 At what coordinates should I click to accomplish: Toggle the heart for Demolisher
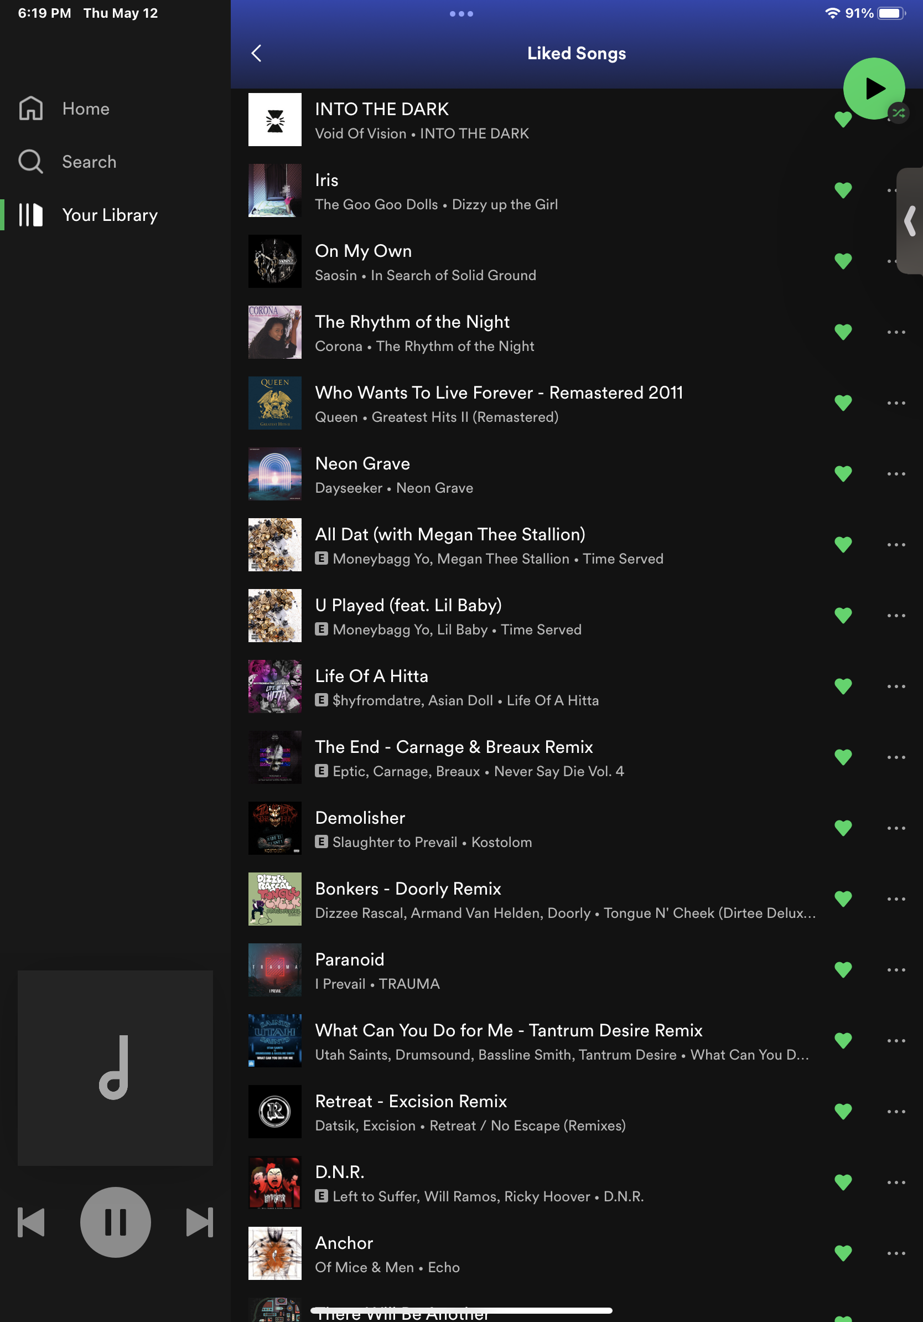(x=842, y=828)
